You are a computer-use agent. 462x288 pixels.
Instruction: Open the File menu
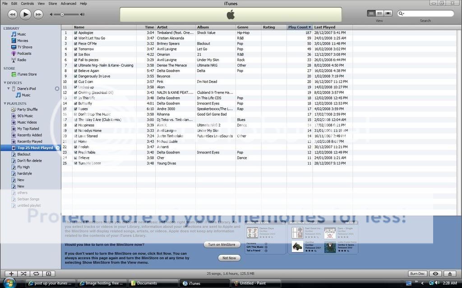[x=5, y=4]
